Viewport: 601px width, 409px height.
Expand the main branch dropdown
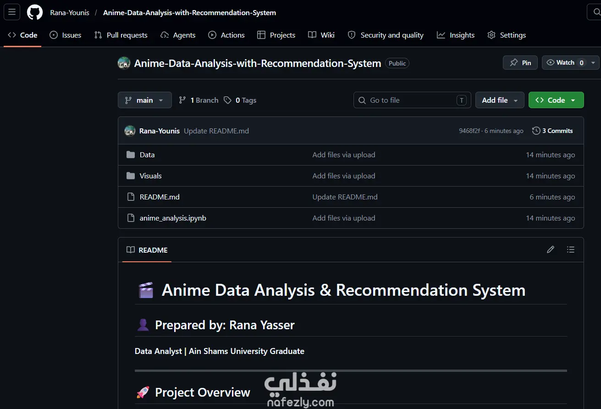click(145, 100)
